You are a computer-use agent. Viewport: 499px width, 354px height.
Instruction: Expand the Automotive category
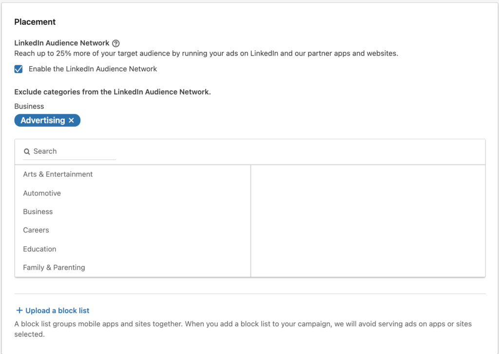[x=133, y=193]
